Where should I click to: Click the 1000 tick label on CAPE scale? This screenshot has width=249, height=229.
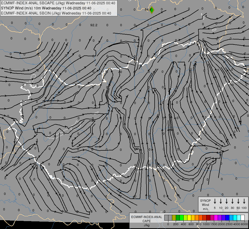(206, 224)
